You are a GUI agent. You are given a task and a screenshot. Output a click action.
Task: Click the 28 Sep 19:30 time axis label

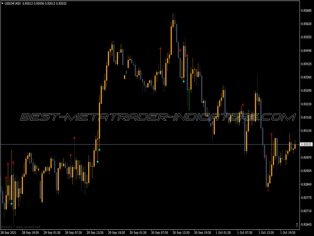pos(30,233)
